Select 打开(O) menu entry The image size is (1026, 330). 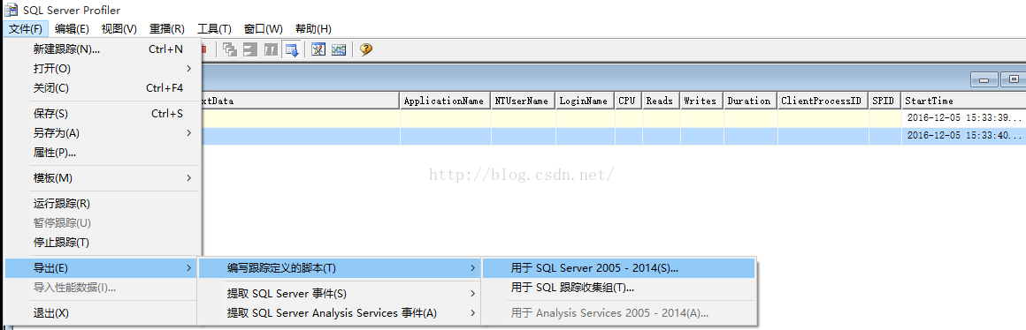coord(102,69)
